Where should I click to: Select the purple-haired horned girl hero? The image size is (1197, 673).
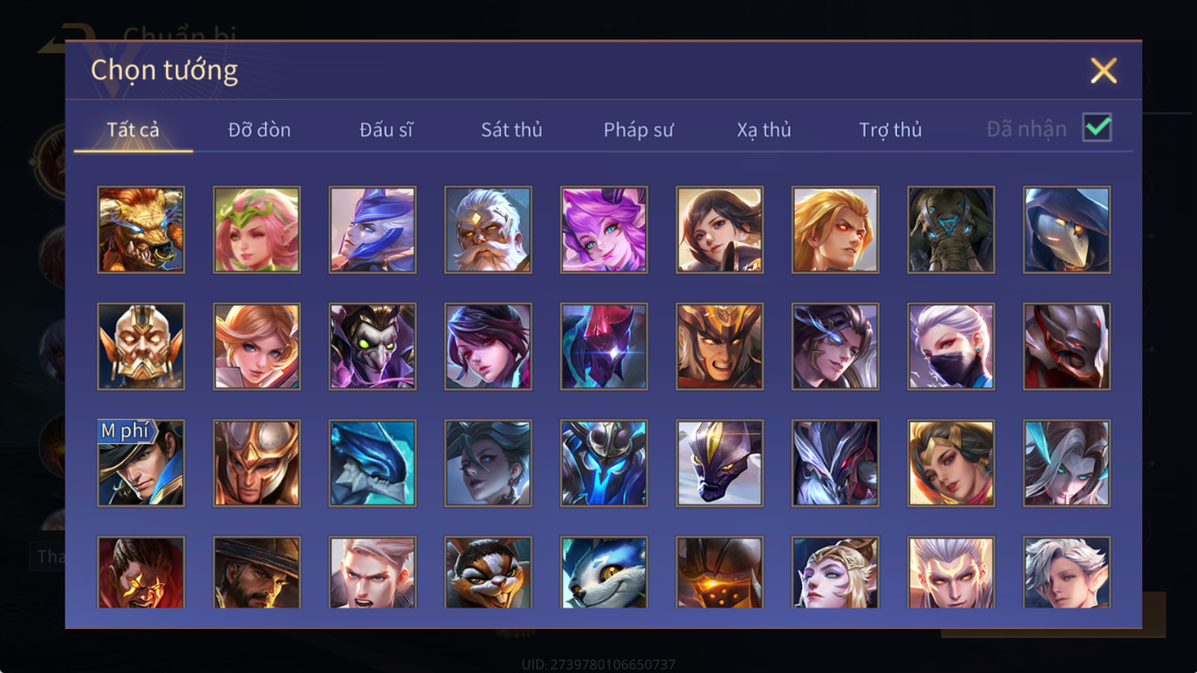coord(604,230)
